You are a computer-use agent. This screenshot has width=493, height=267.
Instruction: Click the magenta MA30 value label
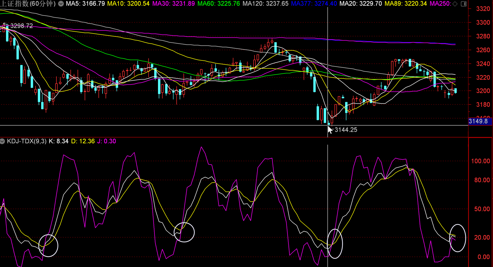(x=173, y=4)
